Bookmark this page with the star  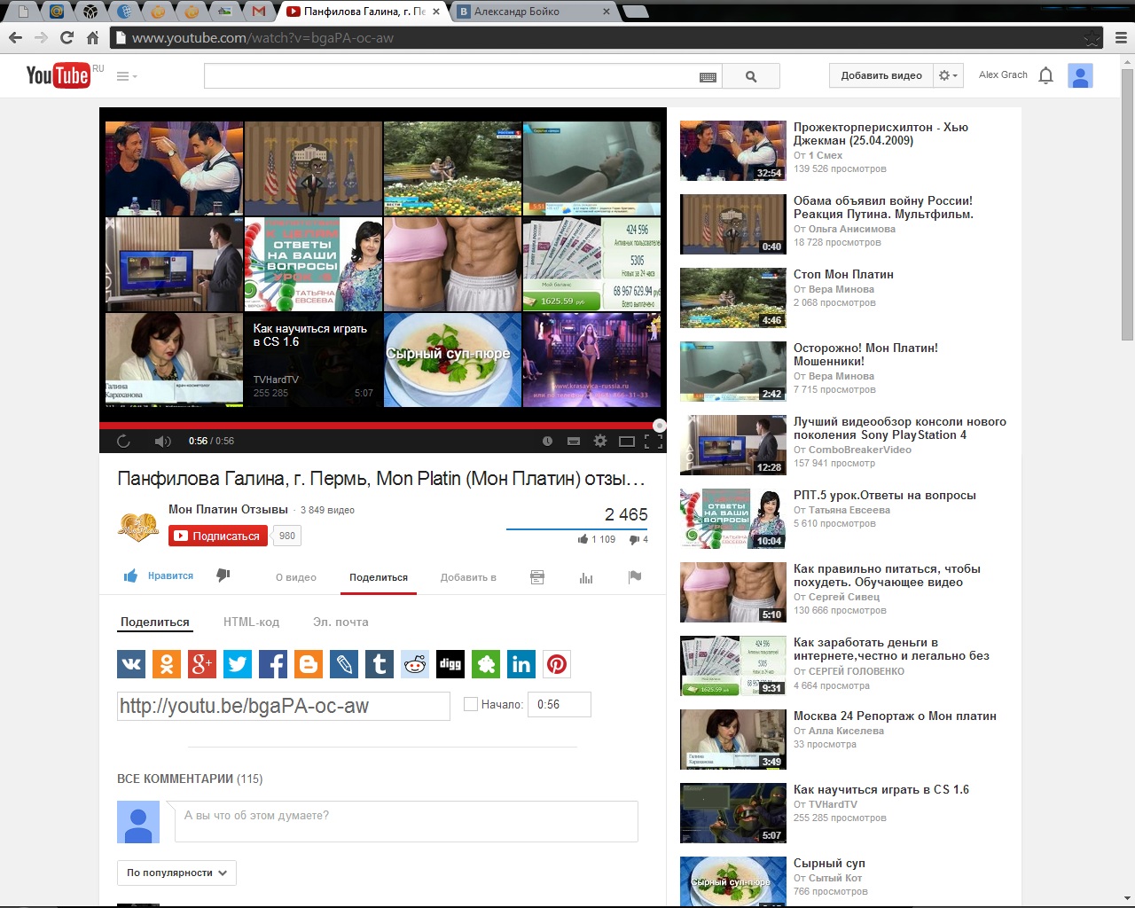[1092, 38]
